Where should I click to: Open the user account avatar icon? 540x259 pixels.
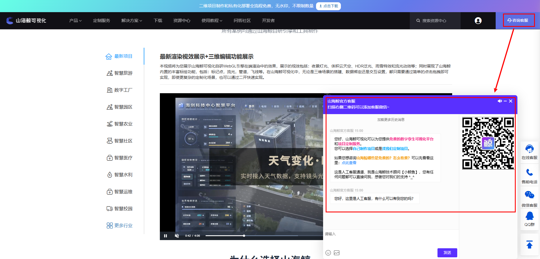[478, 21]
